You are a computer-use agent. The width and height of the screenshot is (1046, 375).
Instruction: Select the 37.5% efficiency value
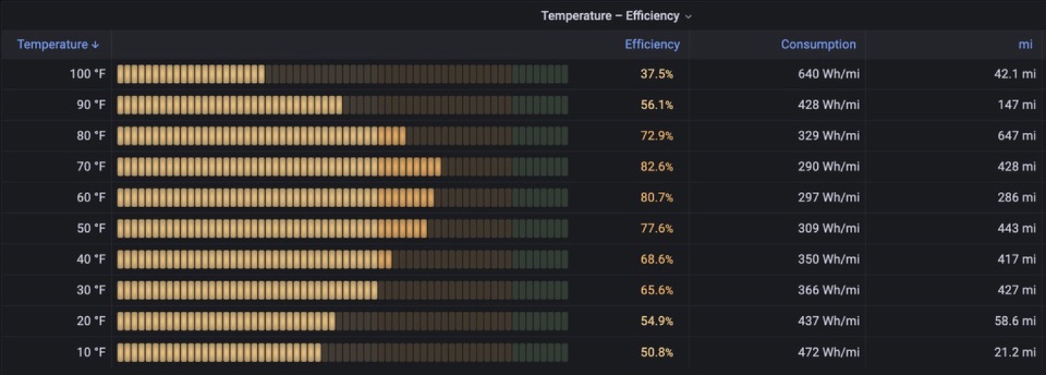pyautogui.click(x=657, y=74)
